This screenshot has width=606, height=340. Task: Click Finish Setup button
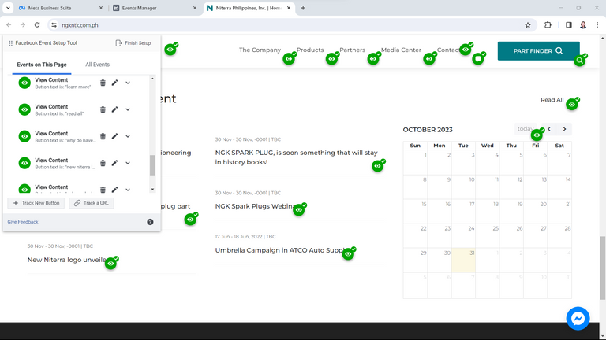(133, 42)
